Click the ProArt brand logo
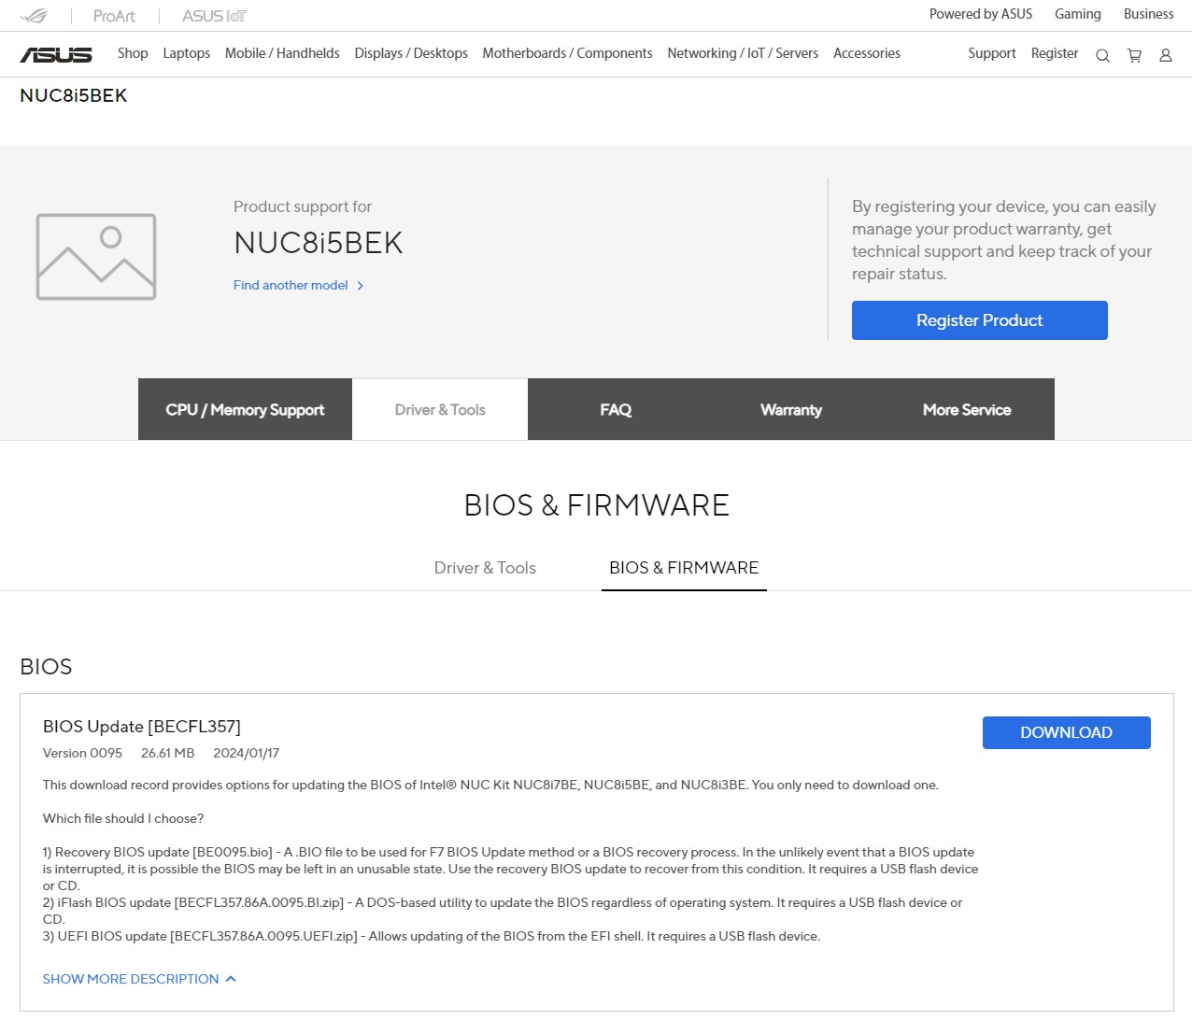This screenshot has height=1034, width=1192. 114,16
